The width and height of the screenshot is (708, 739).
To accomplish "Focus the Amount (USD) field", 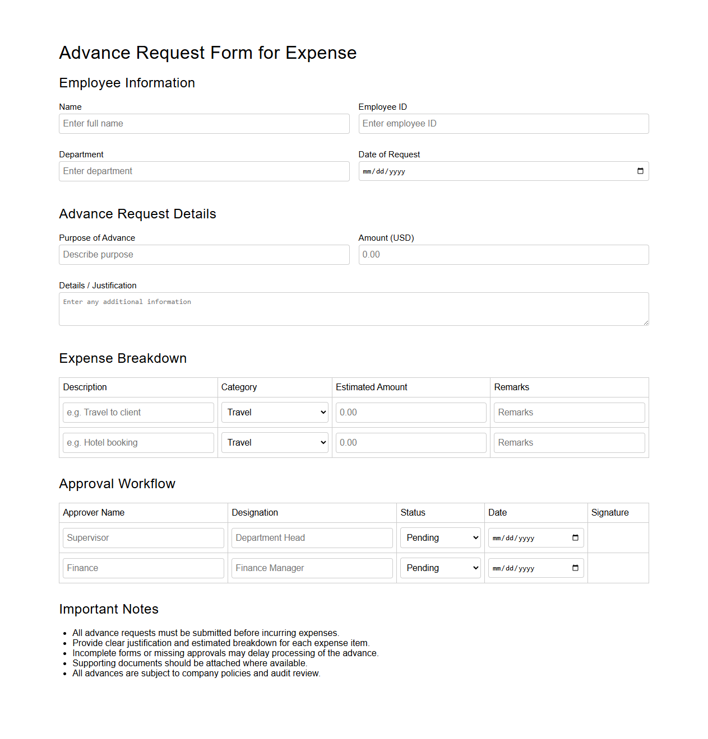I will point(503,255).
